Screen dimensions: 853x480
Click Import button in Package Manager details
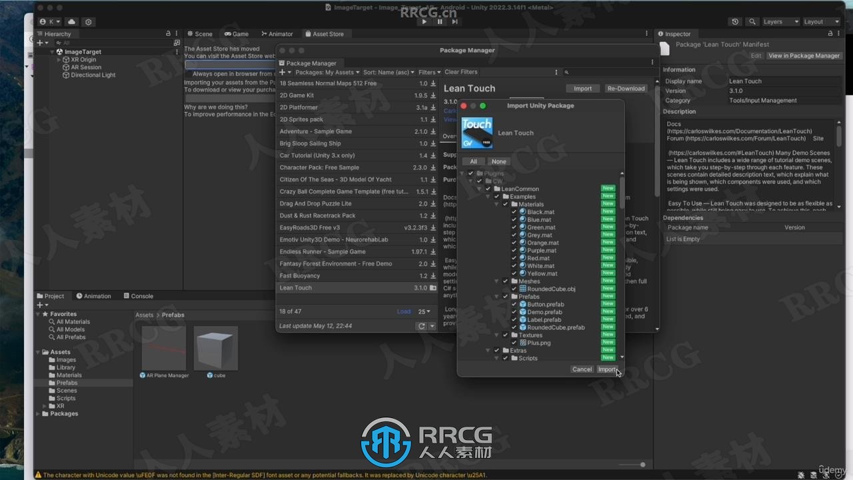point(582,88)
